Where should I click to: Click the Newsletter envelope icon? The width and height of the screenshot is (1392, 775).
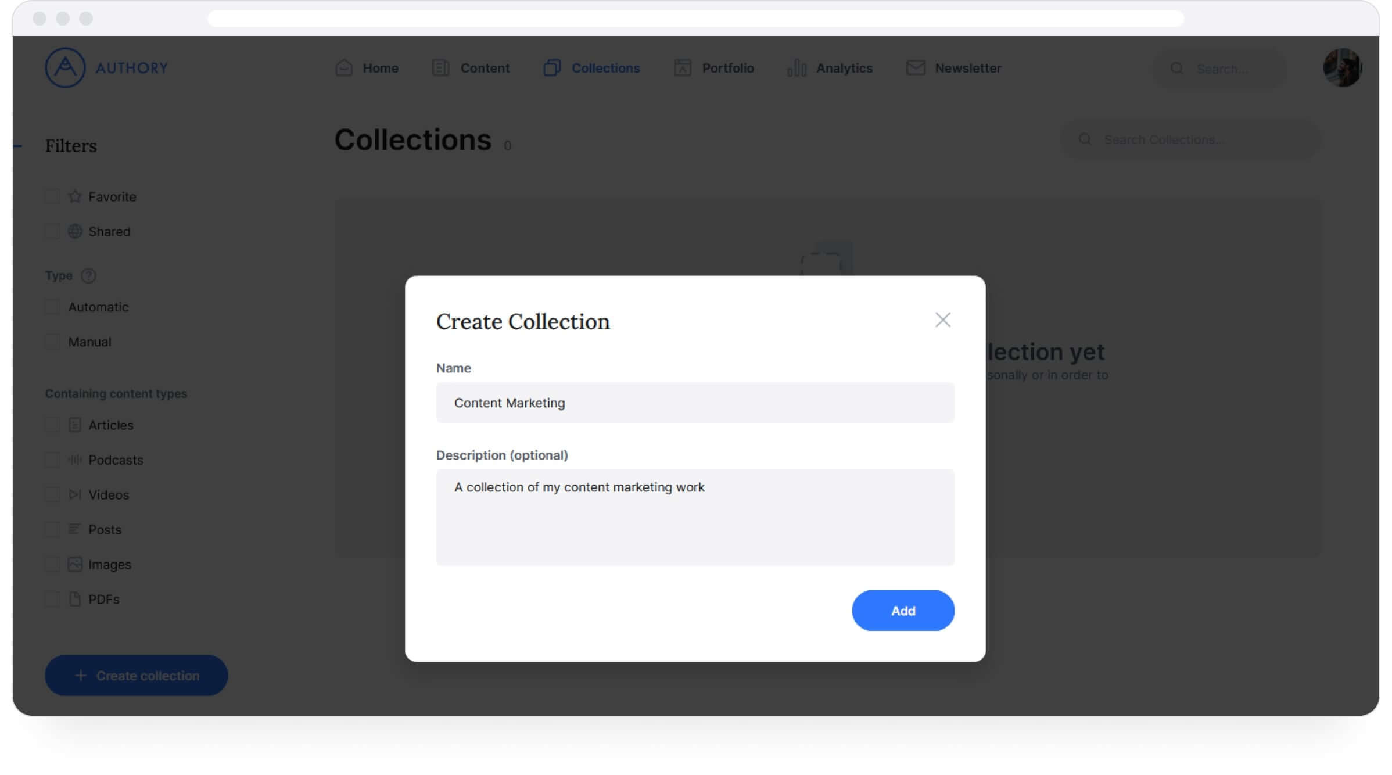(916, 68)
